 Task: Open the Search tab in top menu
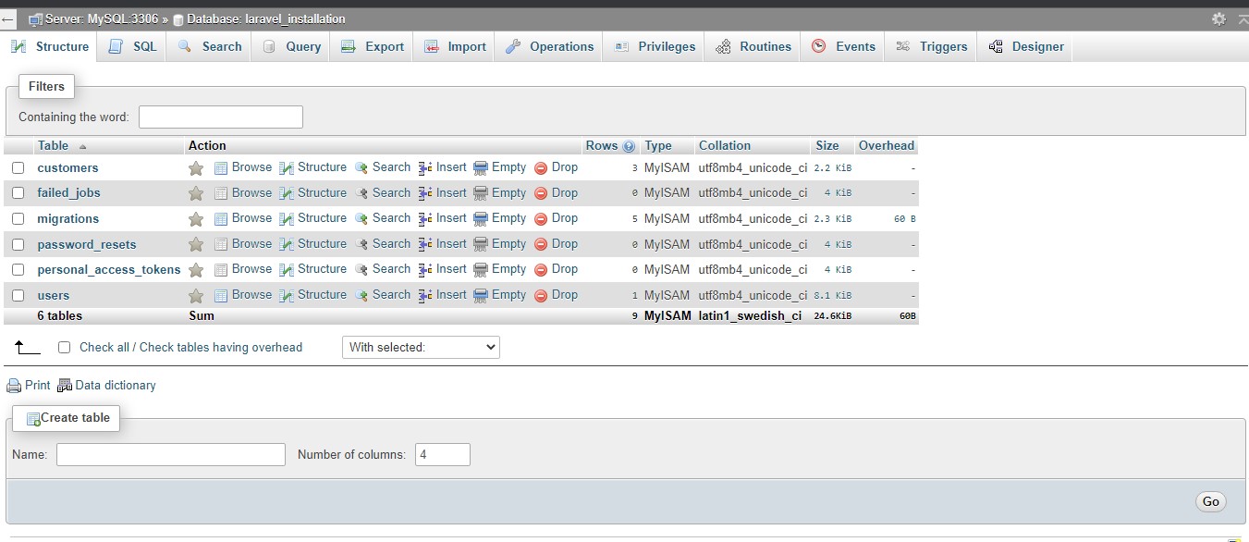[210, 47]
